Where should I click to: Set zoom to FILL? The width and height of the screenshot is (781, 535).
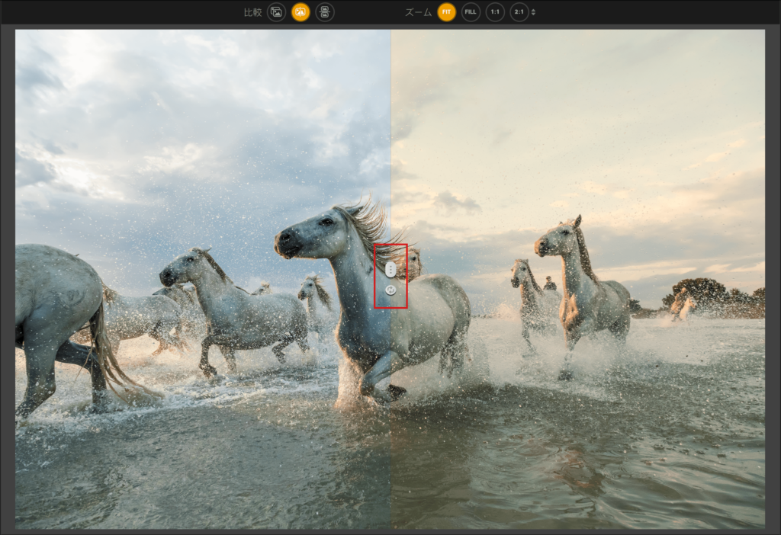(x=471, y=12)
